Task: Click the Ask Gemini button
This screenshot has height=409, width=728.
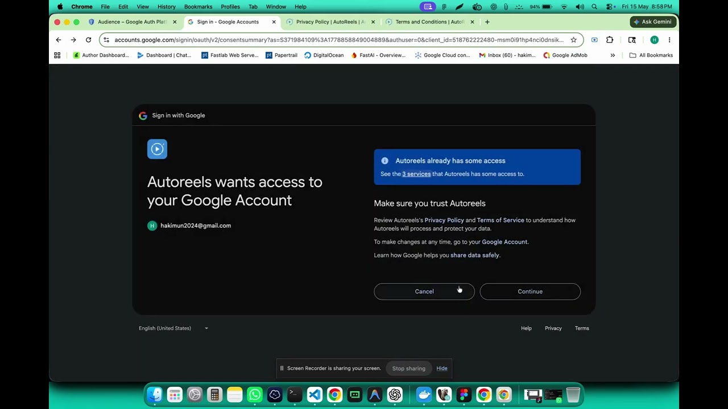Action: click(652, 22)
